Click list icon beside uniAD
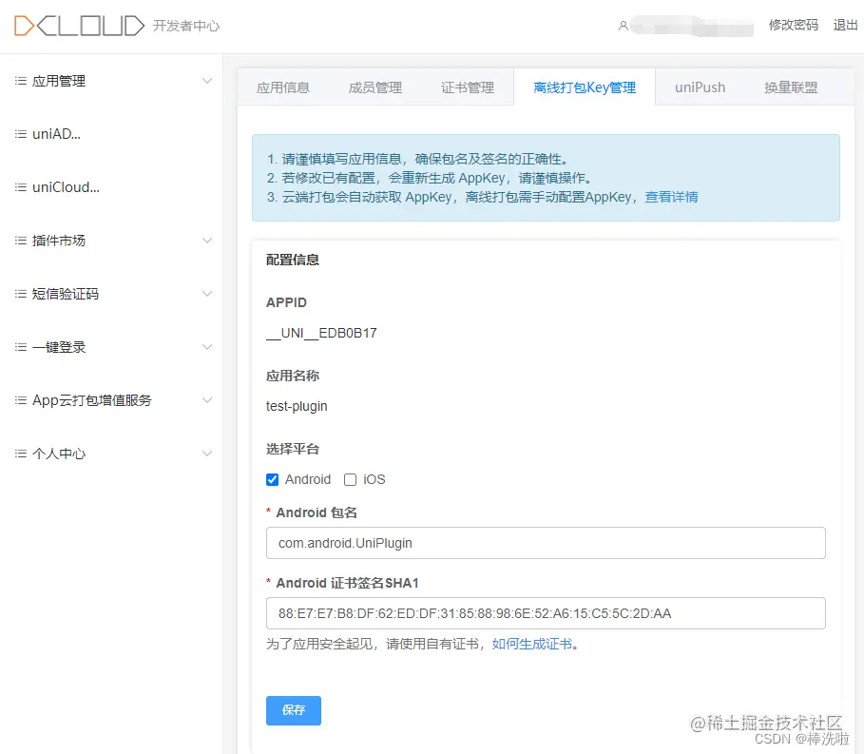The width and height of the screenshot is (864, 754). (20, 134)
